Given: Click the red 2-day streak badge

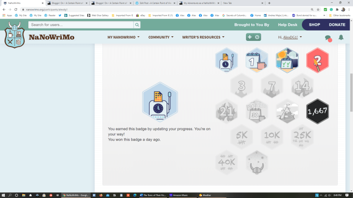Looking at the screenshot, I should point(317,61).
